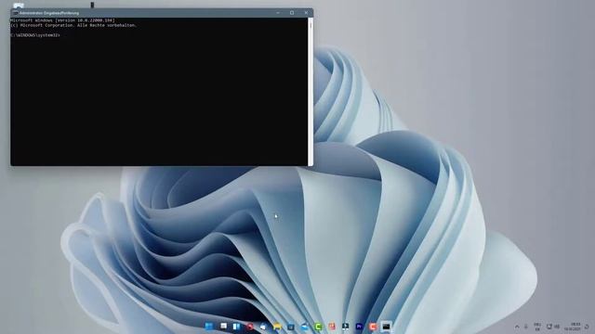Open Command Prompt title bar system icon
This screenshot has height=334, width=595.
tap(16, 13)
